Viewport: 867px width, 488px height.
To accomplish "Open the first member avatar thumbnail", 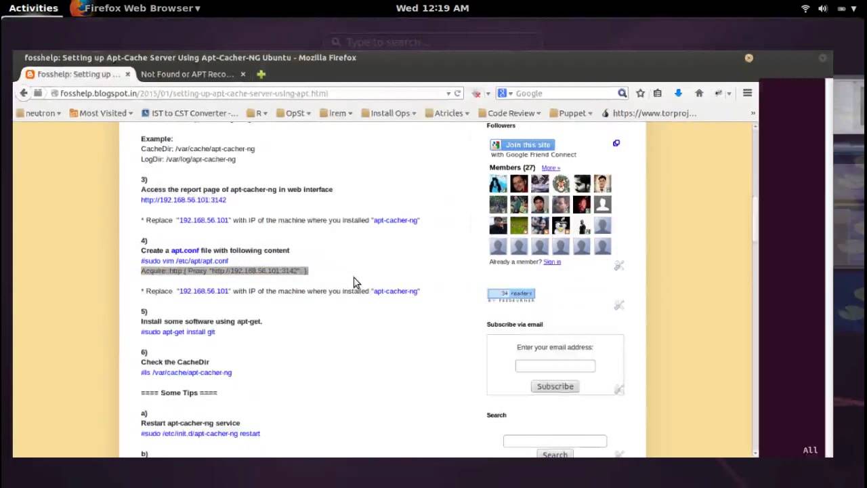I will tap(498, 184).
